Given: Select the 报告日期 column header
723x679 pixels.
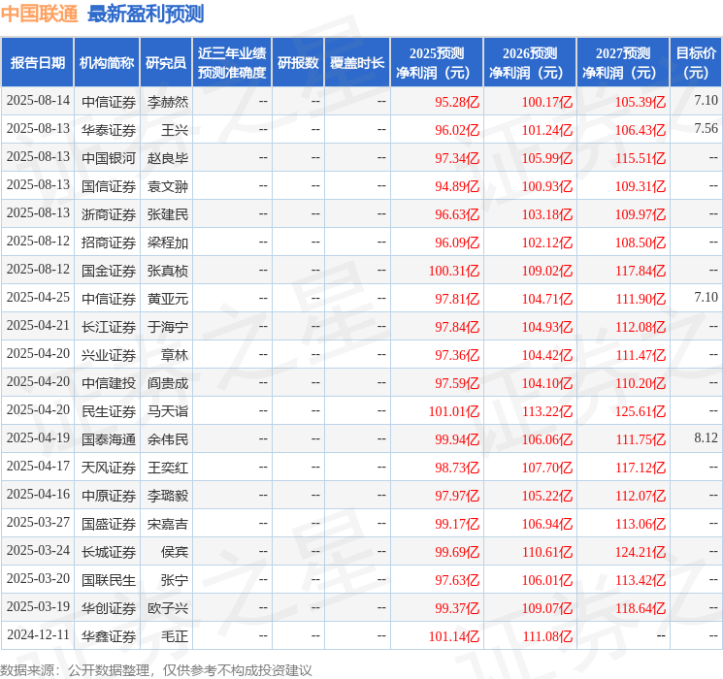Looking at the screenshot, I should tap(37, 63).
